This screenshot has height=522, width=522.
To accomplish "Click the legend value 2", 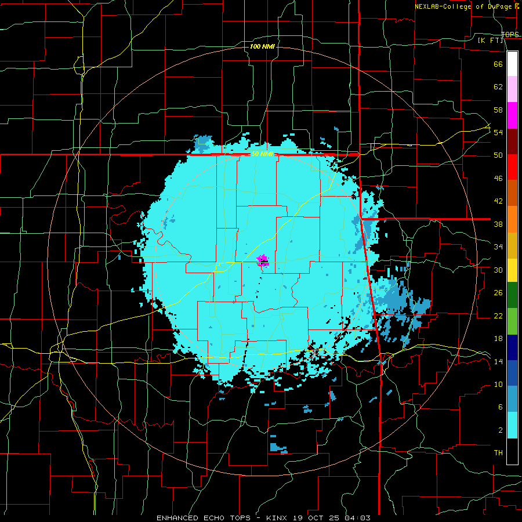I will [x=500, y=430].
